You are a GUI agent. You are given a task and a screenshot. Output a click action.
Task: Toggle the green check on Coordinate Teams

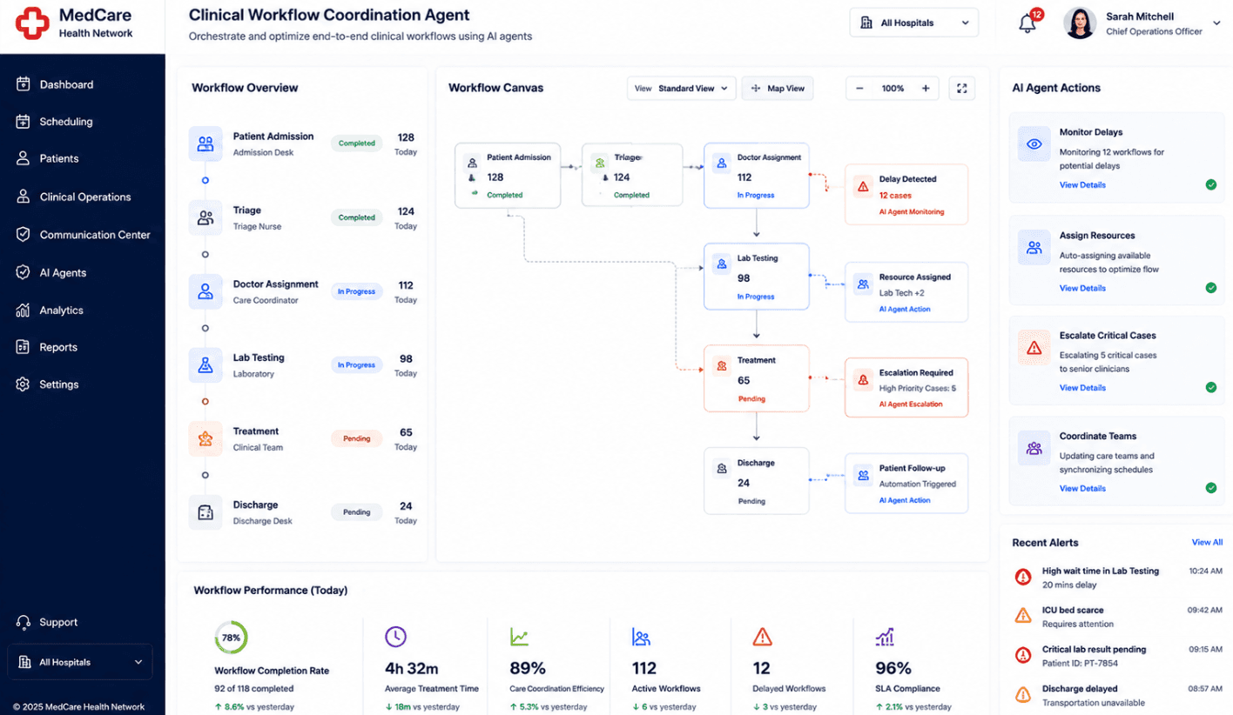point(1210,488)
